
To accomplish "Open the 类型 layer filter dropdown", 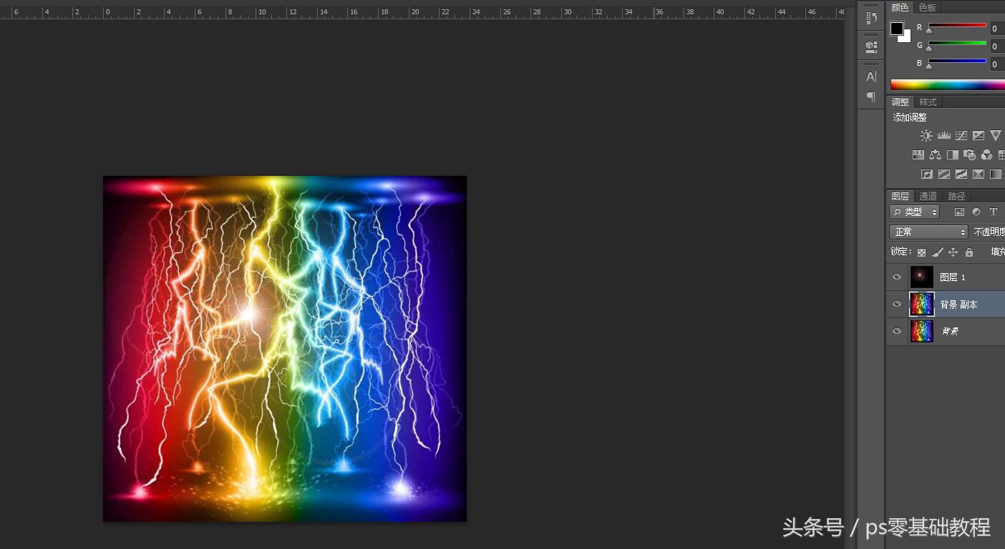I will [914, 212].
